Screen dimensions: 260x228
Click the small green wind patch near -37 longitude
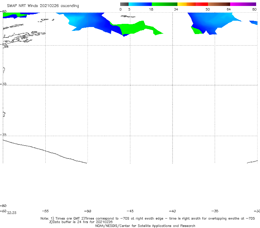point(196,31)
